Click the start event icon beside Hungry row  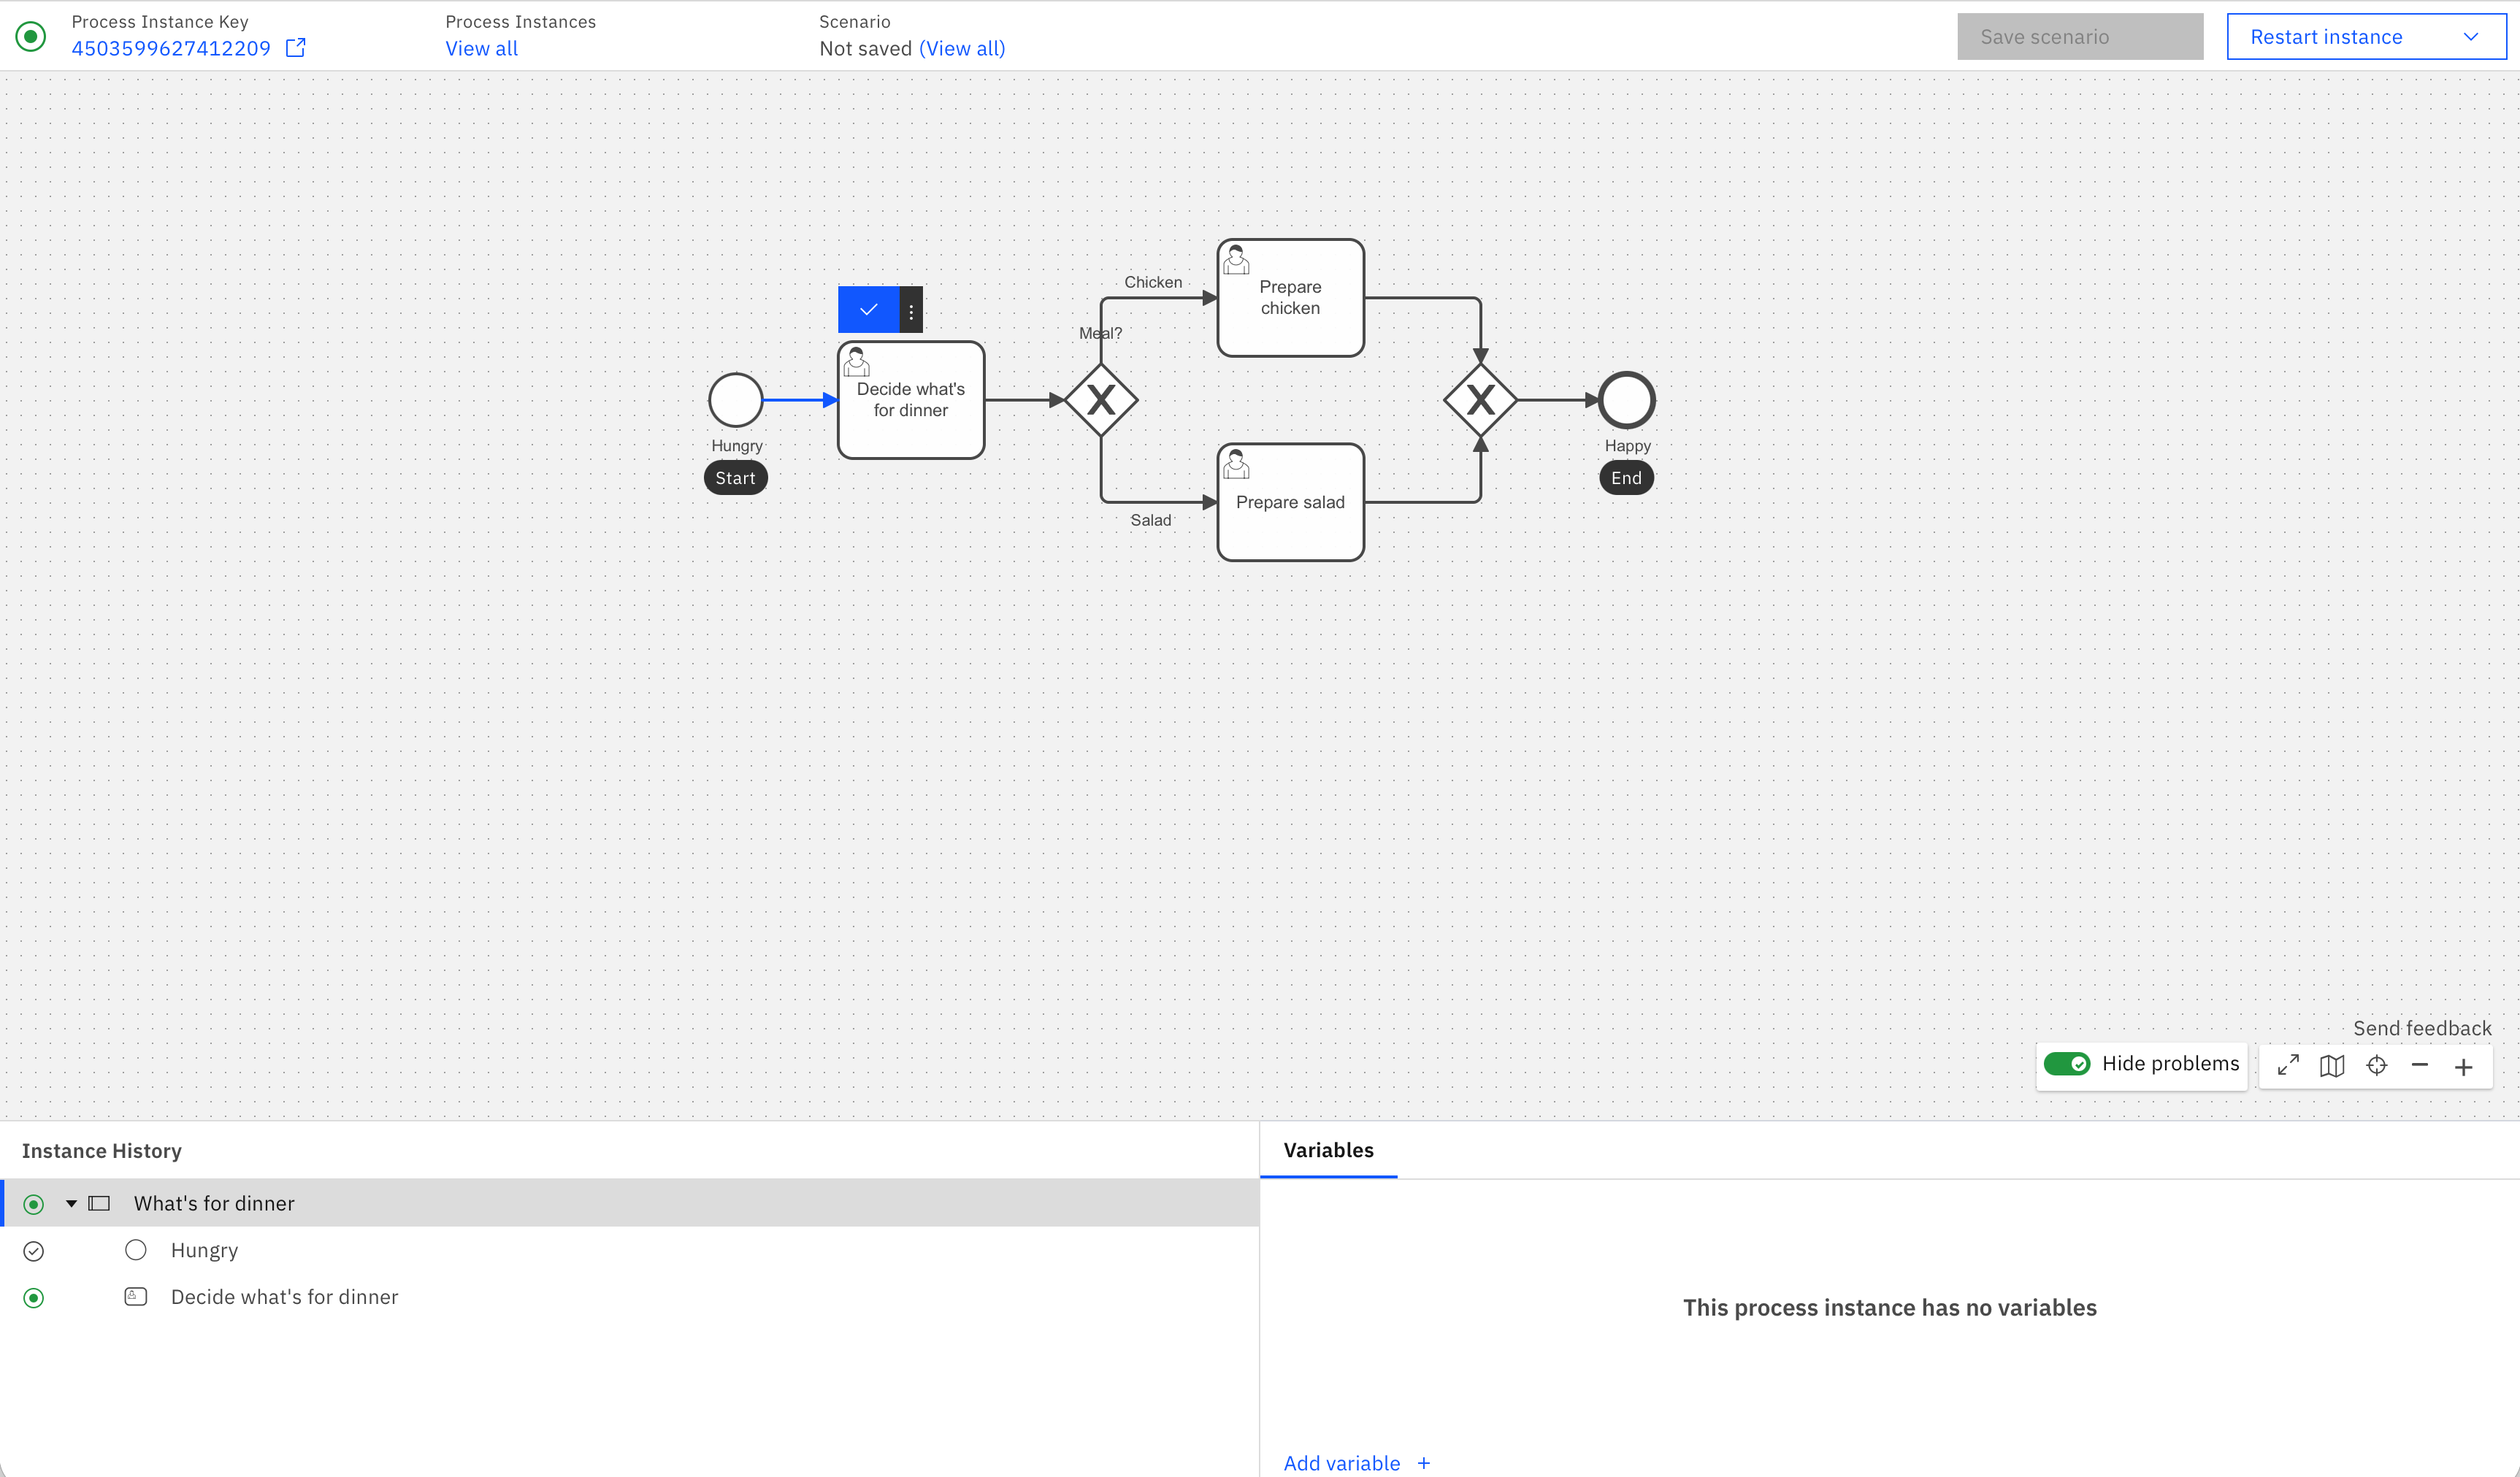(x=136, y=1250)
